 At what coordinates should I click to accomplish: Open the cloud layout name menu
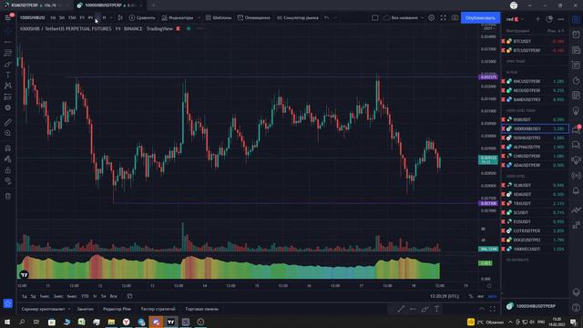click(x=404, y=18)
